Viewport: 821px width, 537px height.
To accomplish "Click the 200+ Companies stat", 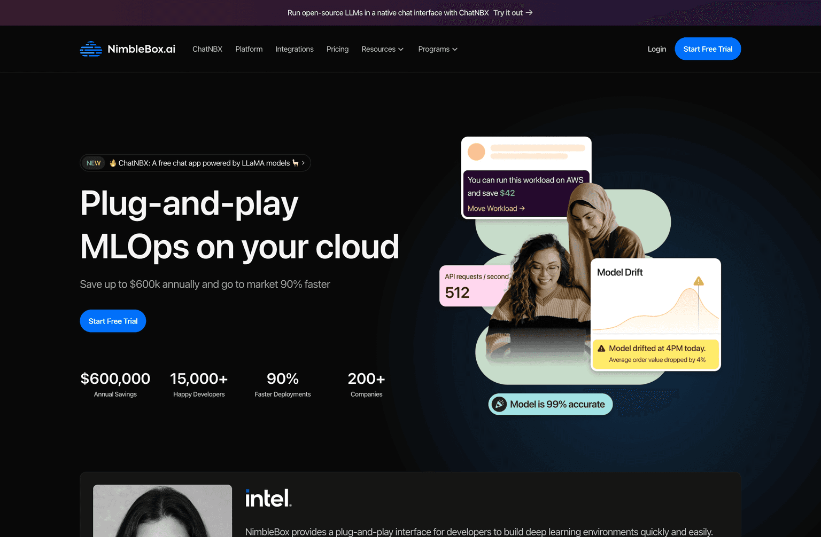I will [x=366, y=384].
